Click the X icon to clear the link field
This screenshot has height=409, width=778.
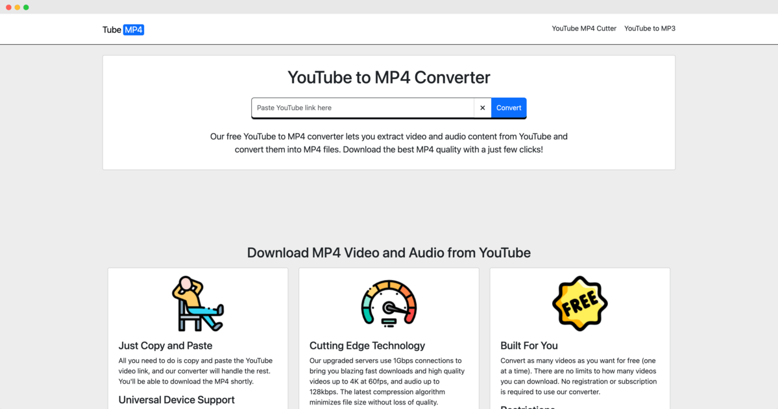(482, 108)
